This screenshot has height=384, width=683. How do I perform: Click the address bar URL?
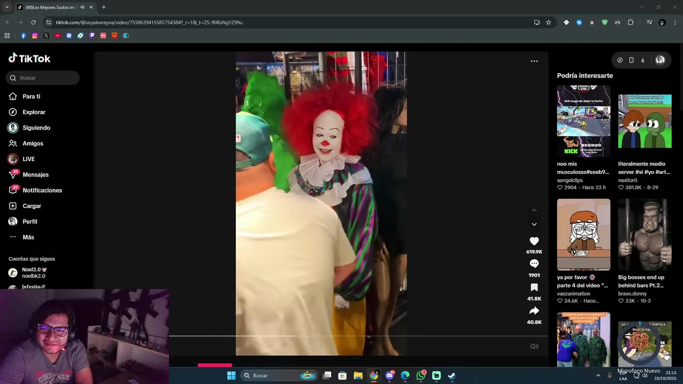[149, 22]
